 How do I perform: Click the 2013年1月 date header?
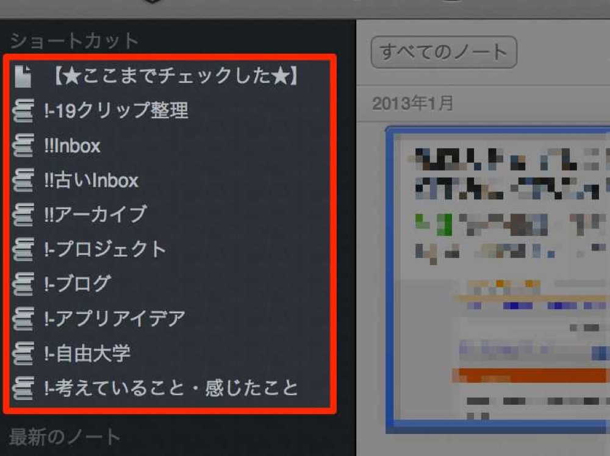[413, 104]
